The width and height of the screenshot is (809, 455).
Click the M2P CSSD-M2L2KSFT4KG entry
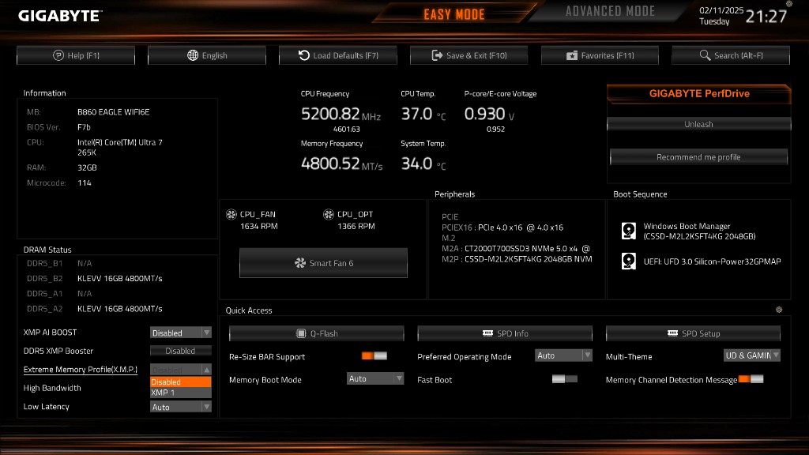click(517, 259)
